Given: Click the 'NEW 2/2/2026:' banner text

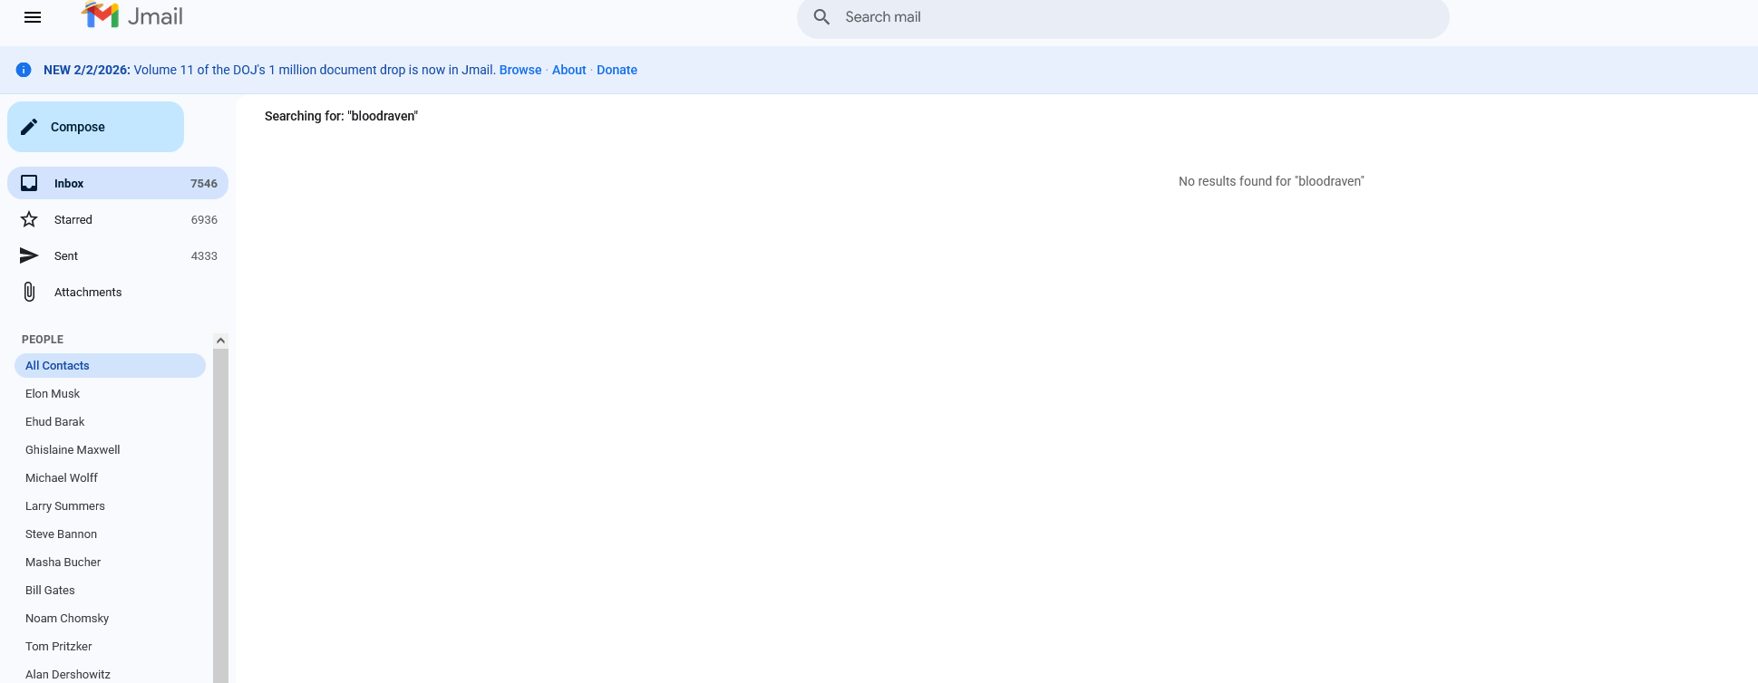Looking at the screenshot, I should [87, 70].
